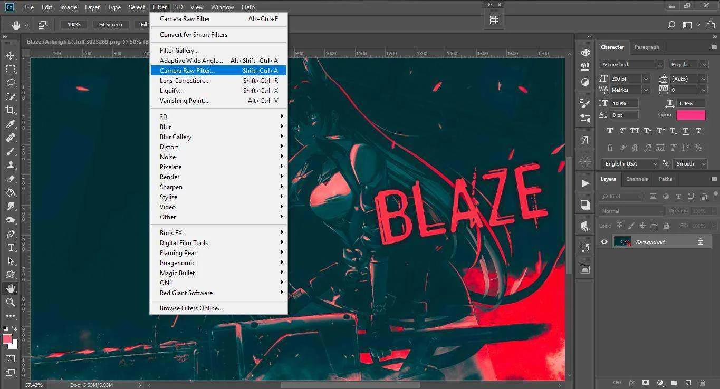Viewport: 720px width, 389px height.
Task: Select the Healing Brush tool
Action: pos(11,138)
